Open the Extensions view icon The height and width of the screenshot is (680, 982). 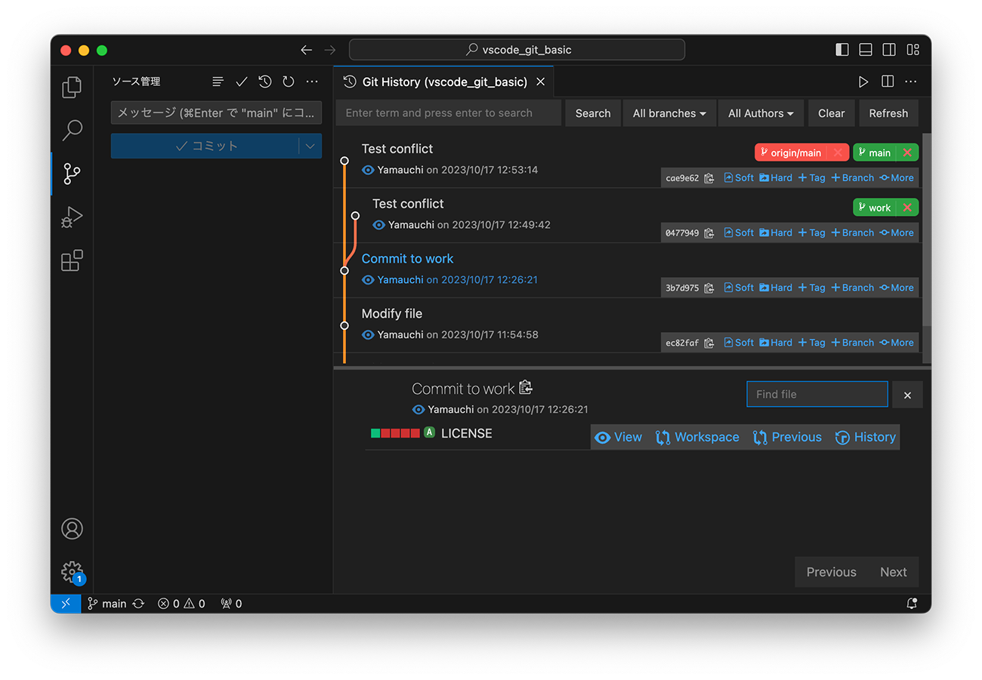click(x=72, y=260)
